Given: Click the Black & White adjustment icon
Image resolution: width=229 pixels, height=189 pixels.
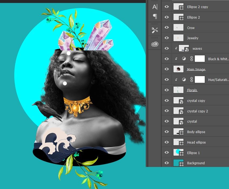Looking at the screenshot, I should [x=184, y=59].
